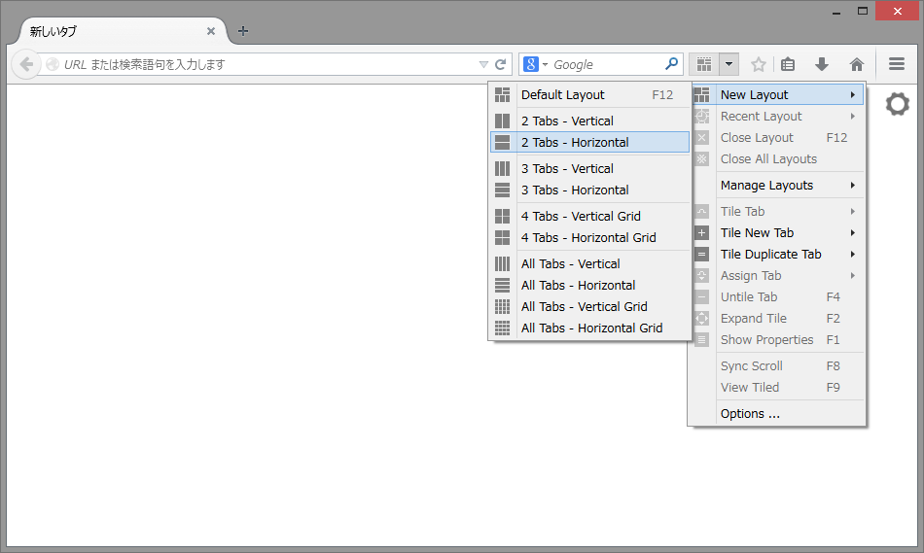
Task: Click Close All Layouts menu entry
Action: pyautogui.click(x=777, y=159)
